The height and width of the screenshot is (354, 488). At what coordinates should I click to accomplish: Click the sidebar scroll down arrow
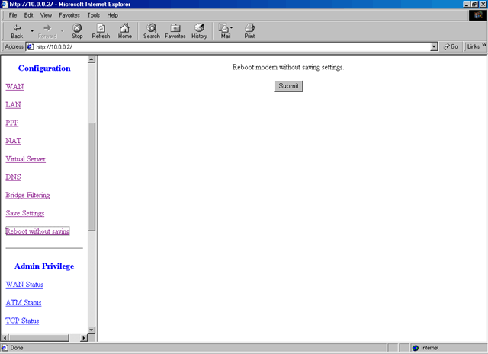[91, 330]
